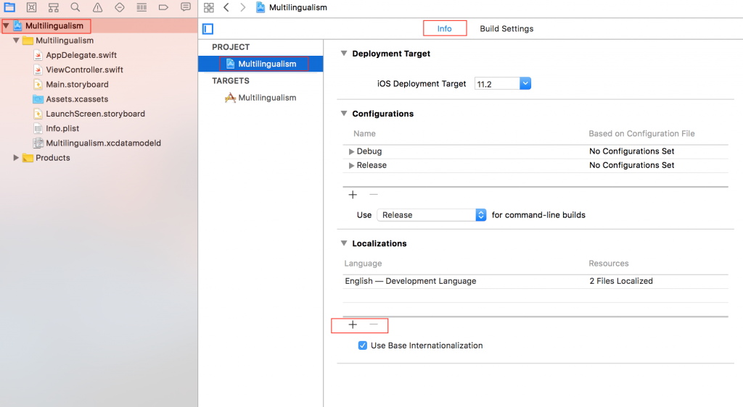Viewport: 743px width, 407px height.
Task: Select root Multilingualism project in navigator
Action: 54,25
